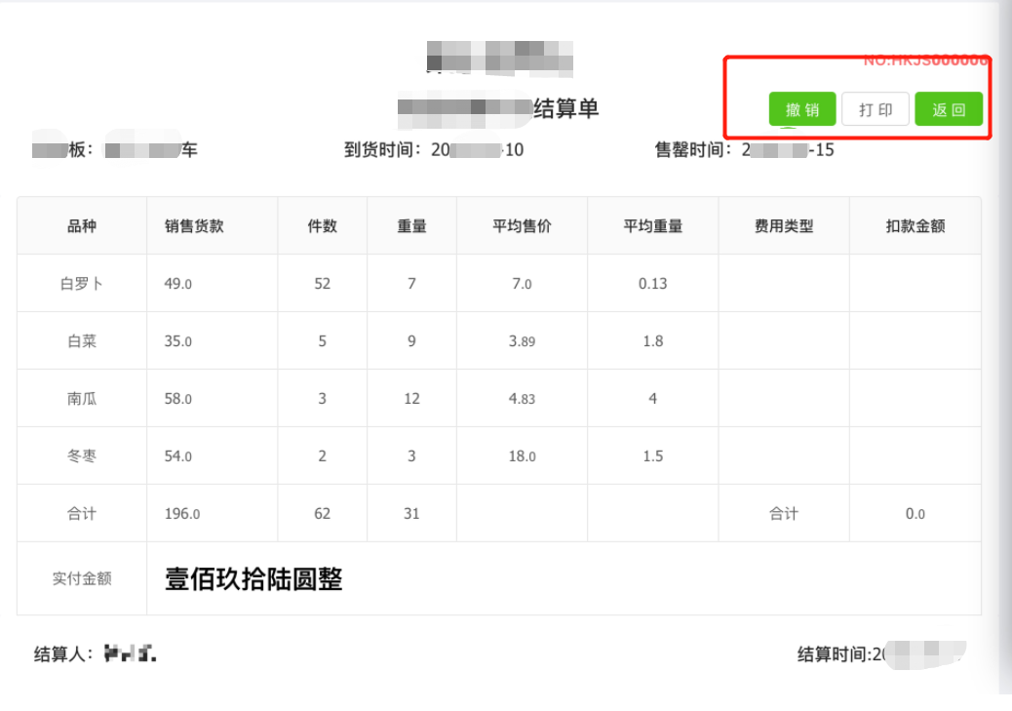
Task: Click the 4.83 average price cell
Action: (523, 399)
